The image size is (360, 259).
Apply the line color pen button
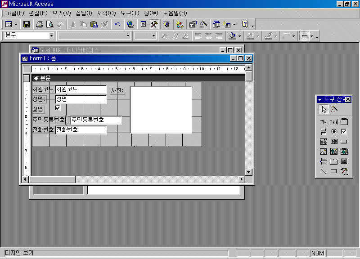coord(269,36)
